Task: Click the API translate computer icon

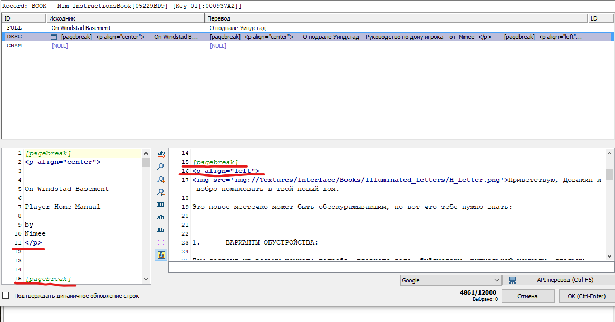Action: (512, 280)
